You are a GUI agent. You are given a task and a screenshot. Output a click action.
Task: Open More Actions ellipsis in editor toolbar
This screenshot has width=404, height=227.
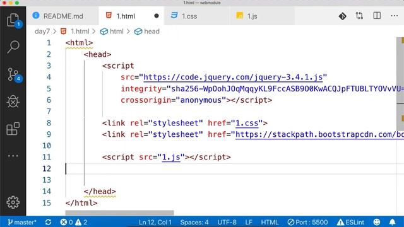pos(394,16)
